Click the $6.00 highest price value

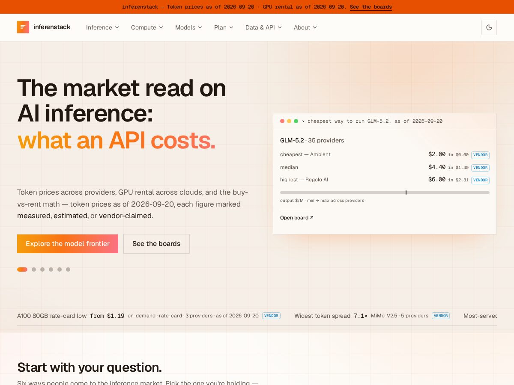(x=437, y=179)
